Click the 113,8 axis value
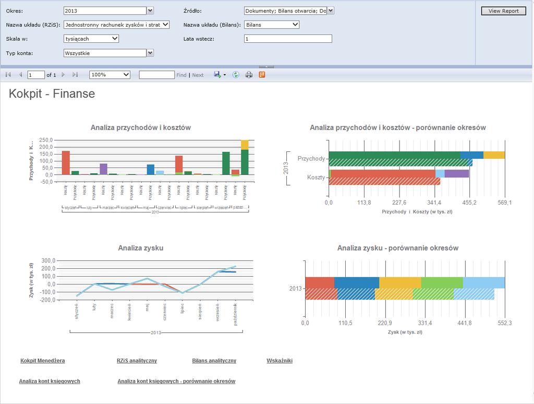The image size is (534, 404). tap(364, 203)
